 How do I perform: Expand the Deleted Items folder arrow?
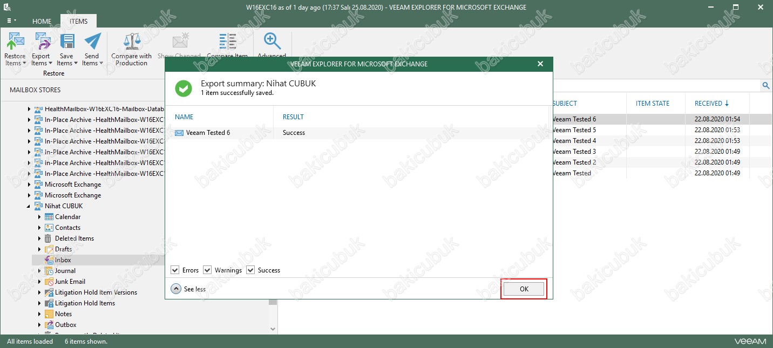coord(39,238)
